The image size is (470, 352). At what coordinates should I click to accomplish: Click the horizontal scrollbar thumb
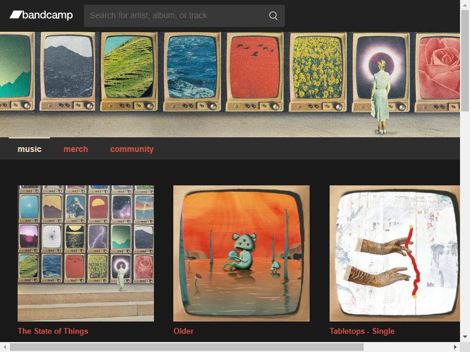click(x=187, y=347)
